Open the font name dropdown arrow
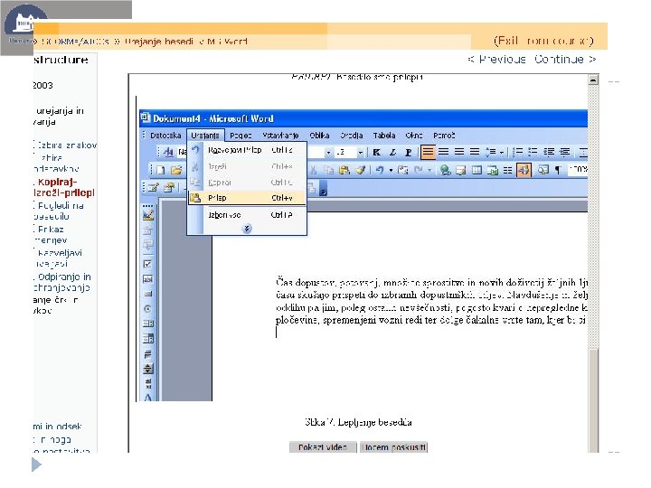Image resolution: width=651 pixels, height=488 pixels. pos(328,153)
